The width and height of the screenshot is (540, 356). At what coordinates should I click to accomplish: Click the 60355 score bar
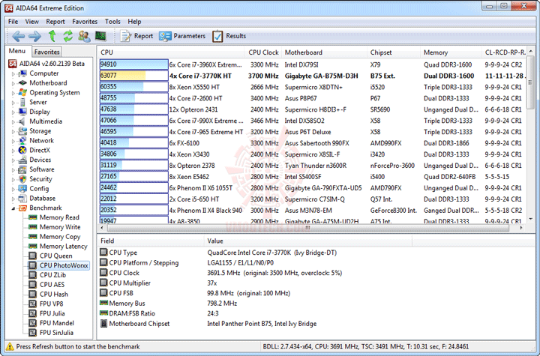pos(133,87)
